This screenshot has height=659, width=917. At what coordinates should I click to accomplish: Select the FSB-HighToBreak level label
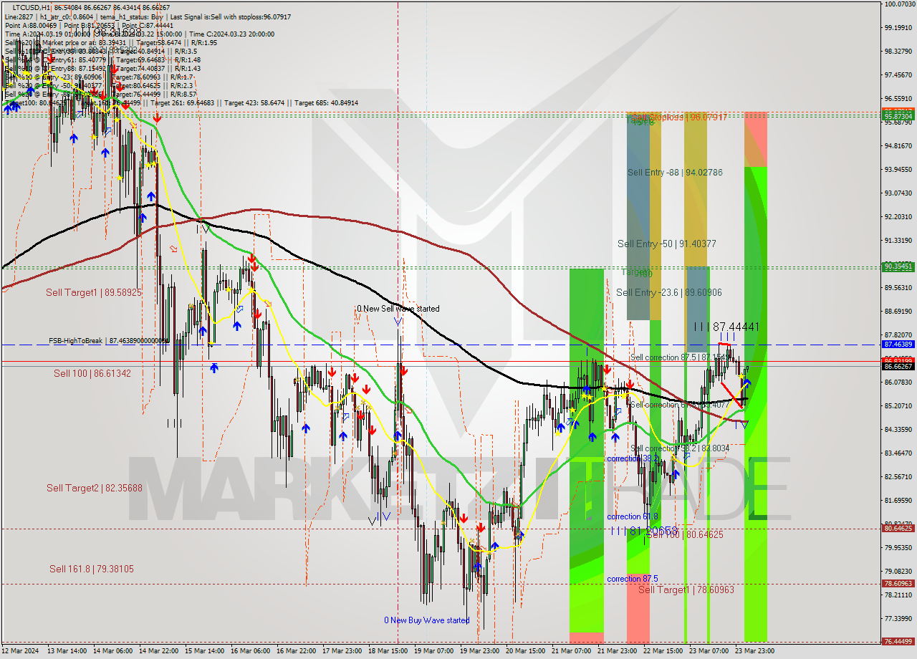pyautogui.click(x=109, y=341)
